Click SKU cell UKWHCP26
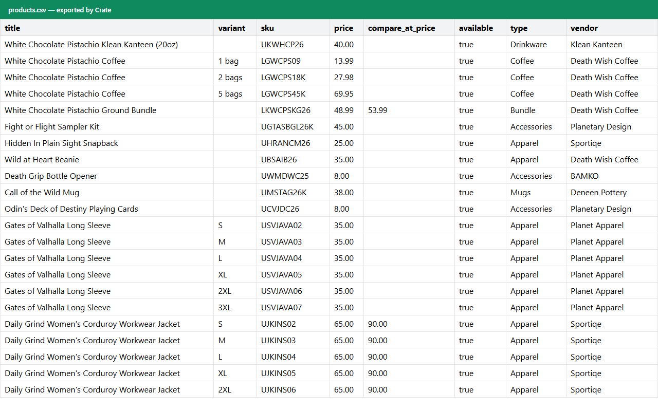This screenshot has width=658, height=411. pos(293,44)
